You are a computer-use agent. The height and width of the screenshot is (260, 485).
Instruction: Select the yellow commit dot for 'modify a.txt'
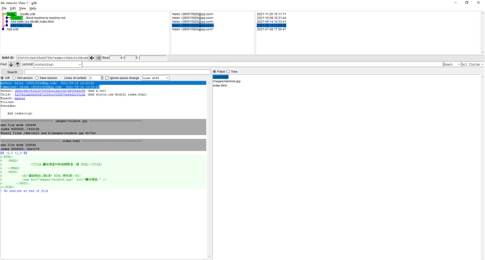click(3, 14)
